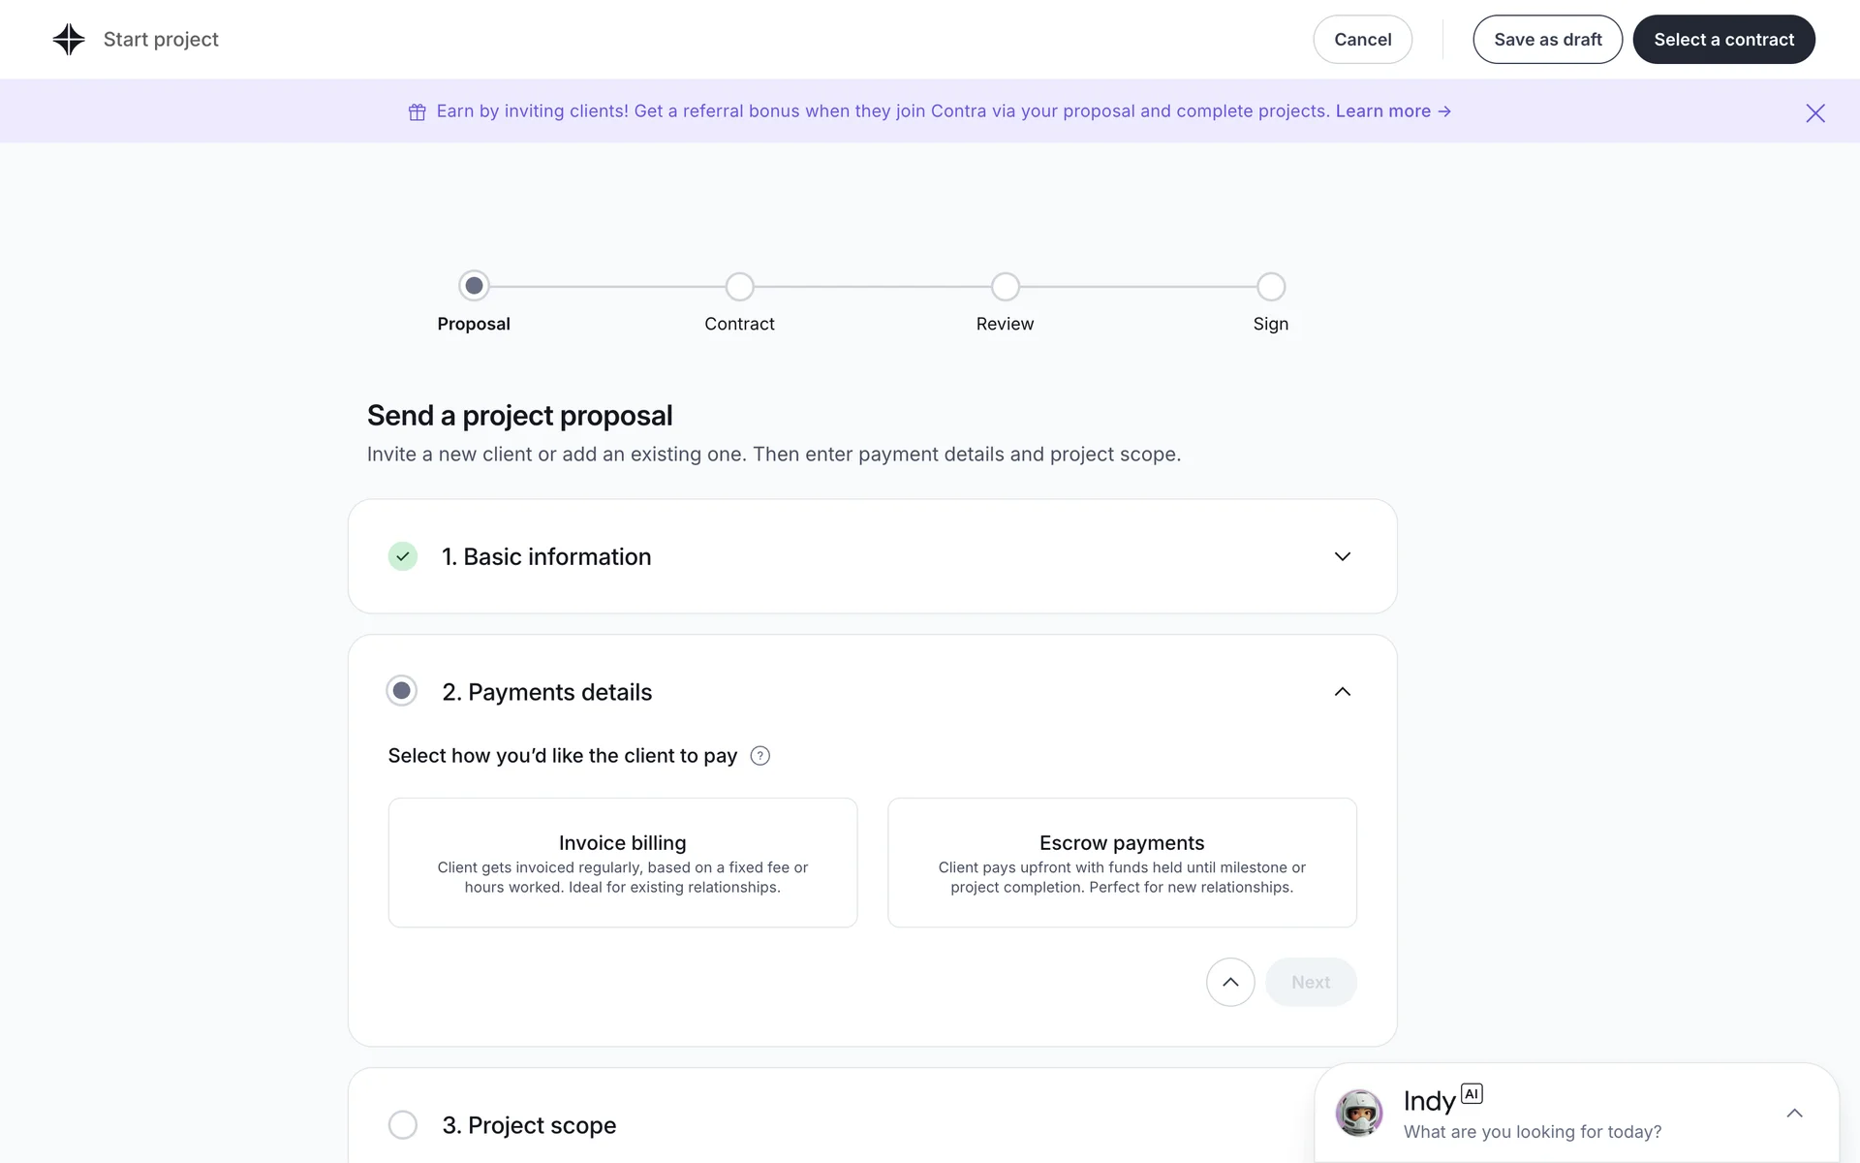
Task: Collapse the Payments details section
Action: point(1342,692)
